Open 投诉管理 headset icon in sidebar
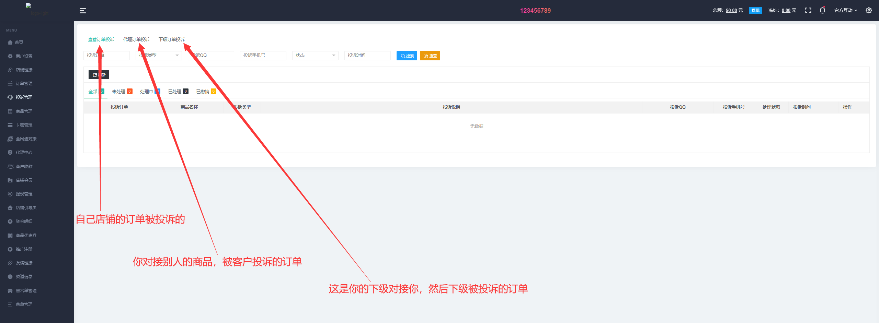The width and height of the screenshot is (879, 323). [x=10, y=97]
